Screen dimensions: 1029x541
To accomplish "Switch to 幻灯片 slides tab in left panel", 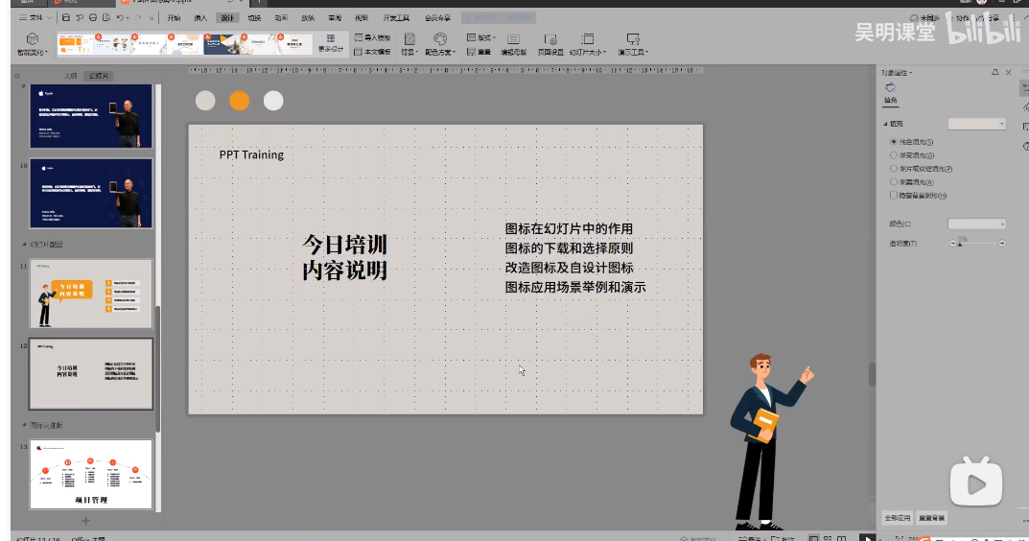I will (99, 76).
